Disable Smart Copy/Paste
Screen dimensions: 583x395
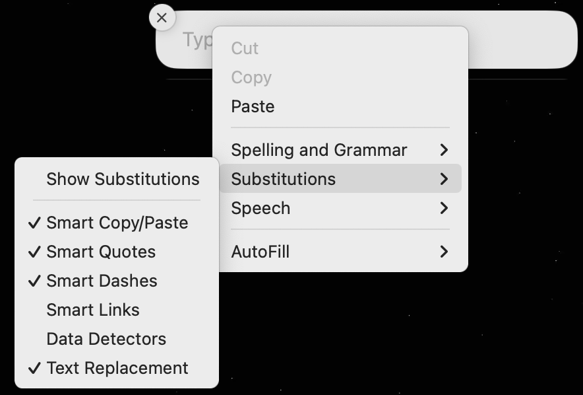pos(117,223)
